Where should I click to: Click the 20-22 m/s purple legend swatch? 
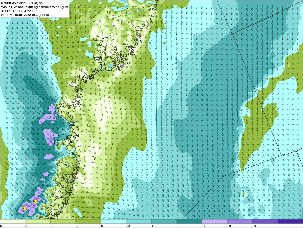point(265,221)
